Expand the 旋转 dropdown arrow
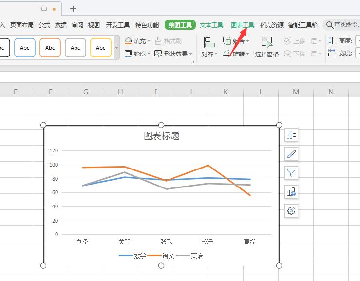 click(247, 54)
